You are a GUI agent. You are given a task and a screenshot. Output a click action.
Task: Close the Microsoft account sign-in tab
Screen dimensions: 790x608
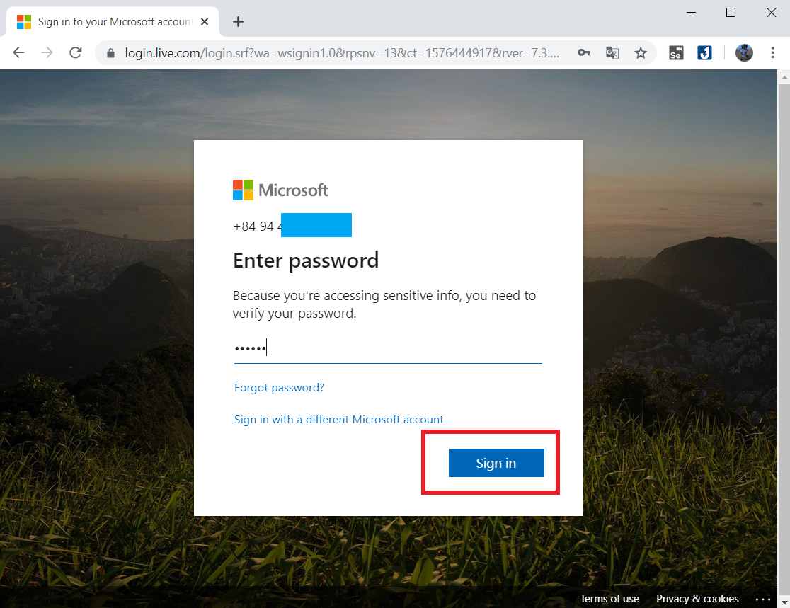click(x=205, y=22)
